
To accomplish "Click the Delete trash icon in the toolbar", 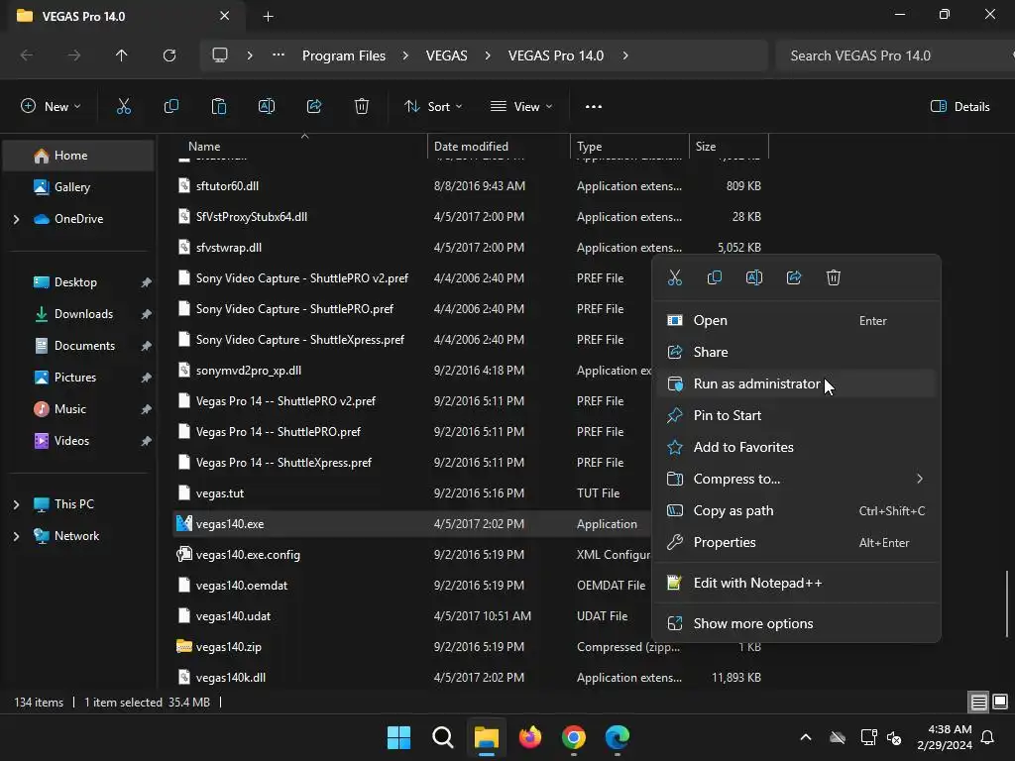I will tap(362, 107).
